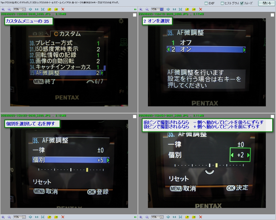Click filename 20090803-150454-0691_S600.JPG label
This screenshot has width=276, height=220.
[x=164, y=116]
